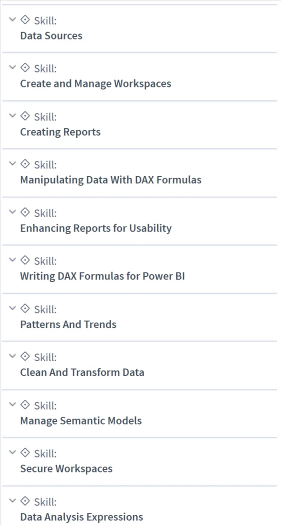Select Writing DAX Formulas for Power BI
The image size is (281, 525).
pyautogui.click(x=102, y=277)
